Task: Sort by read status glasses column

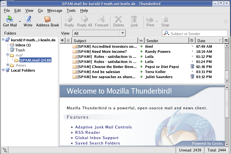Action: [x=141, y=40]
